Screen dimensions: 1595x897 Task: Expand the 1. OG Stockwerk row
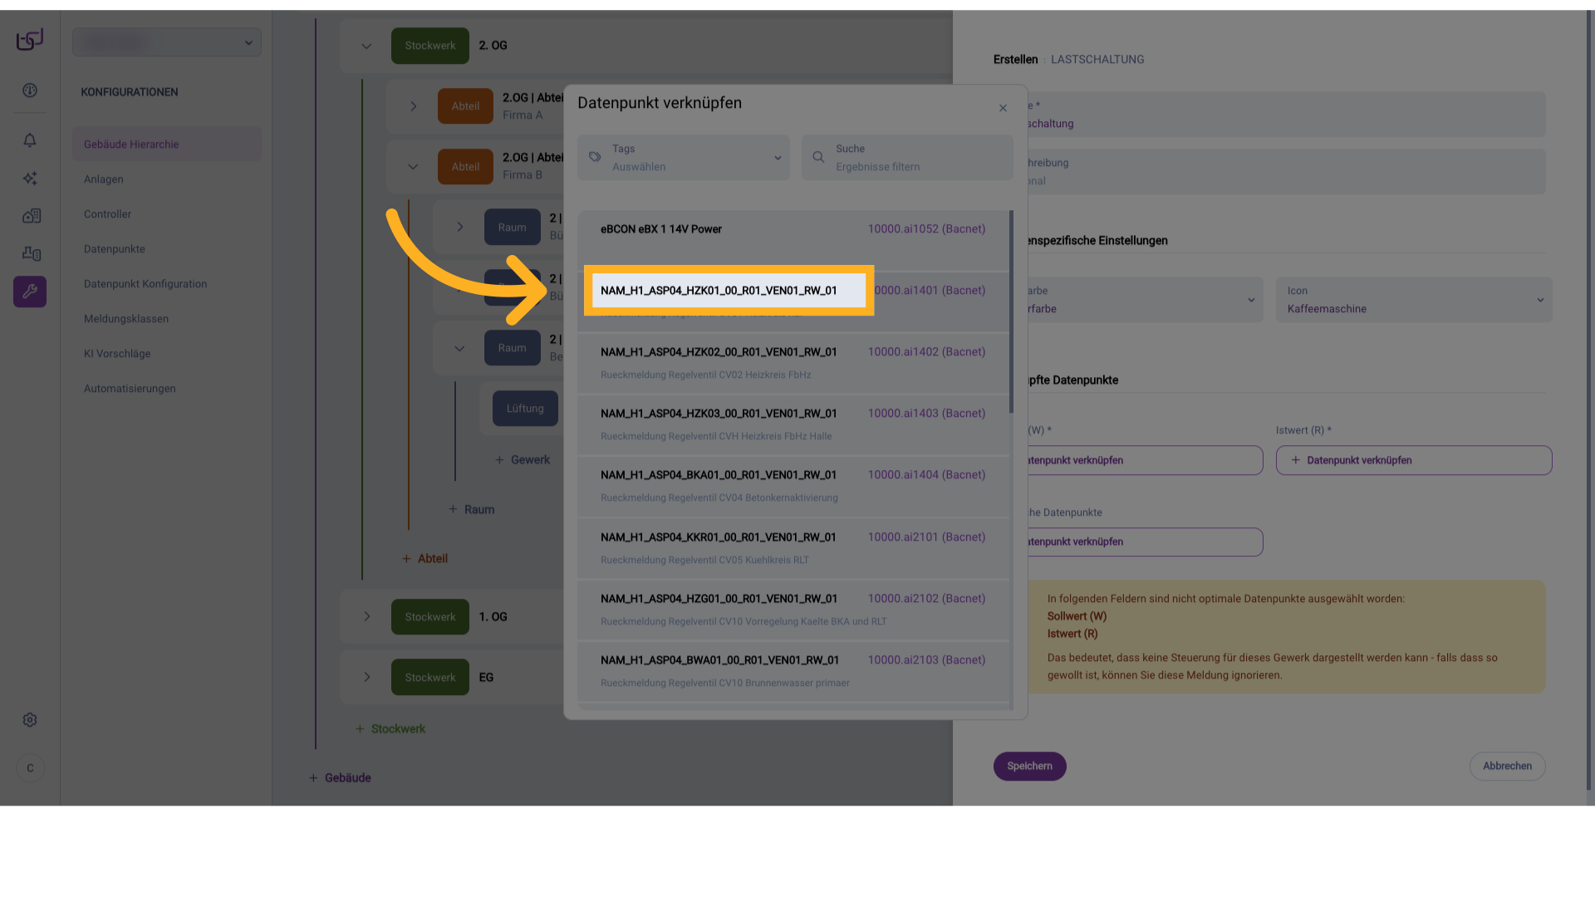[x=366, y=616]
